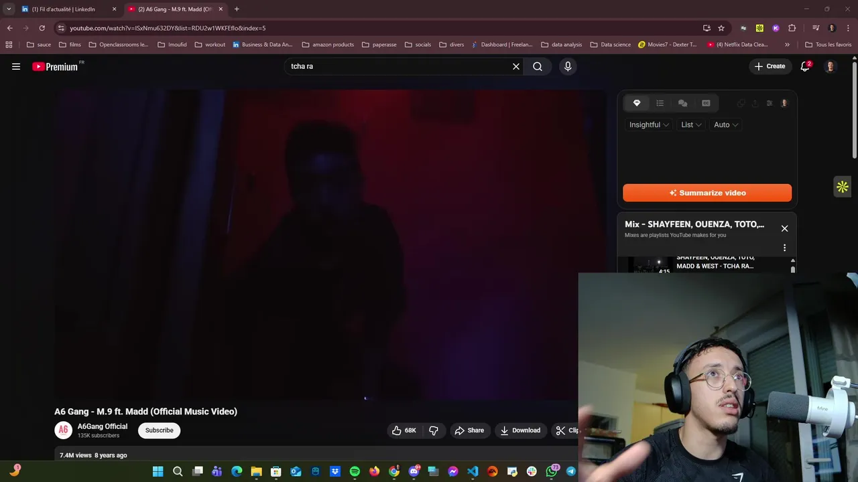This screenshot has height=482, width=858.
Task: Open the TCHA RA playlist video thumbnail
Action: (x=649, y=265)
